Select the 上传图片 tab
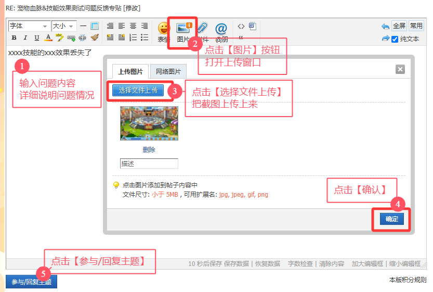 tap(130, 72)
